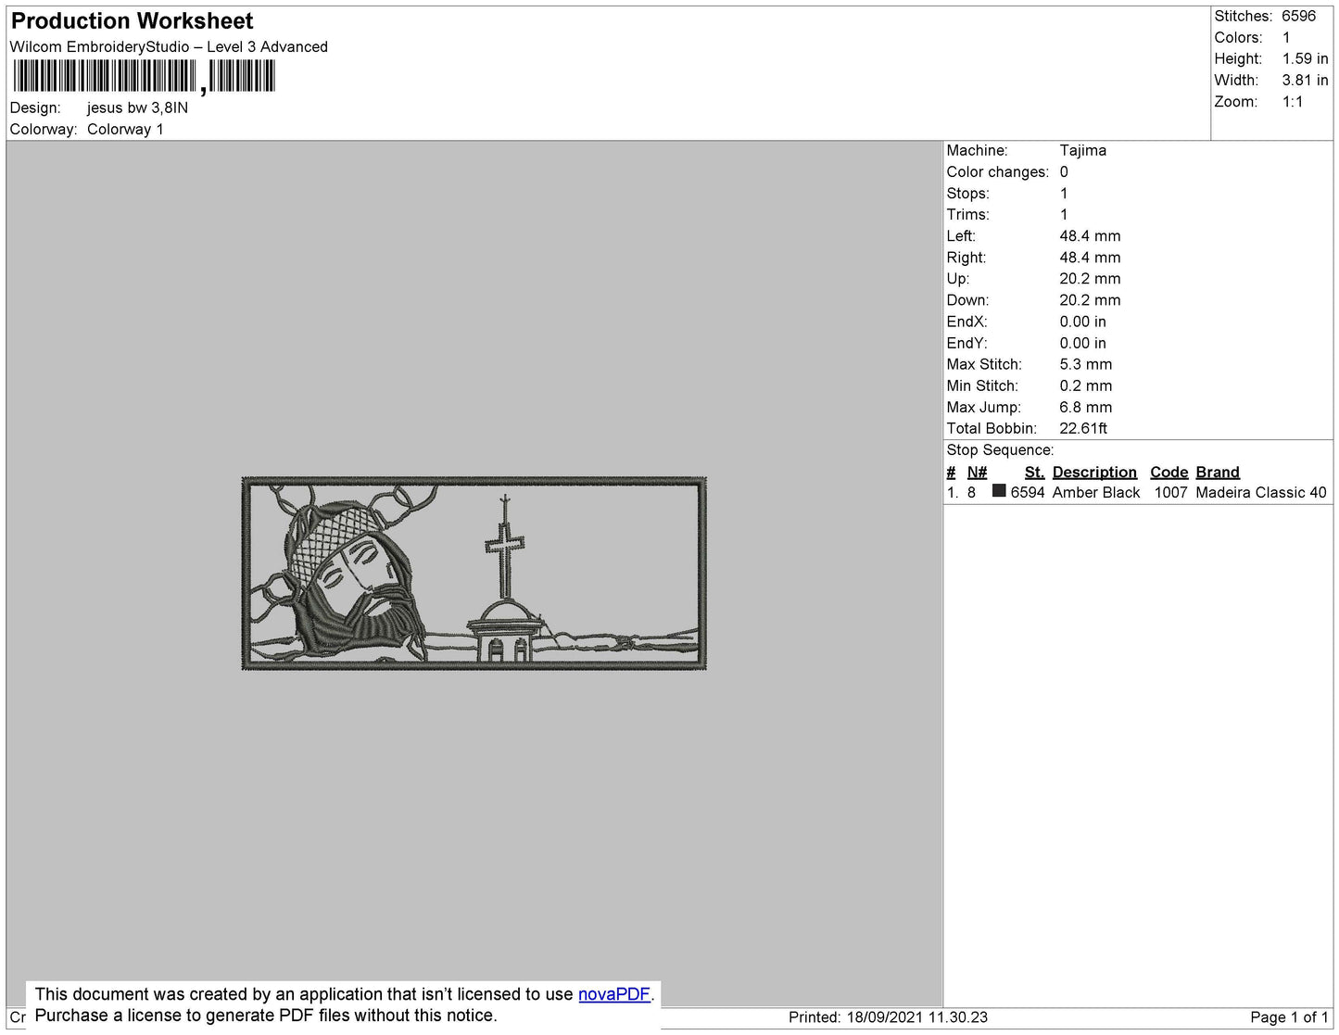Click the barcode below the software name

145,76
